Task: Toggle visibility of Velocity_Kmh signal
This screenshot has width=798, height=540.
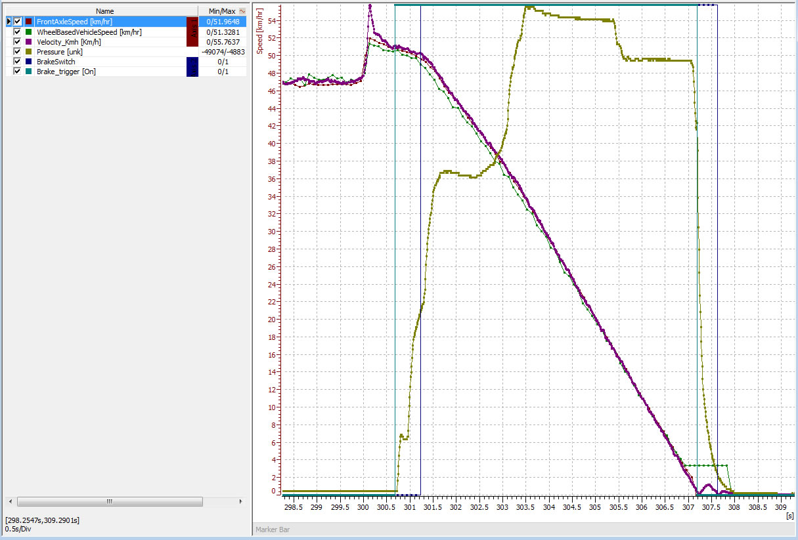Action: [16, 41]
